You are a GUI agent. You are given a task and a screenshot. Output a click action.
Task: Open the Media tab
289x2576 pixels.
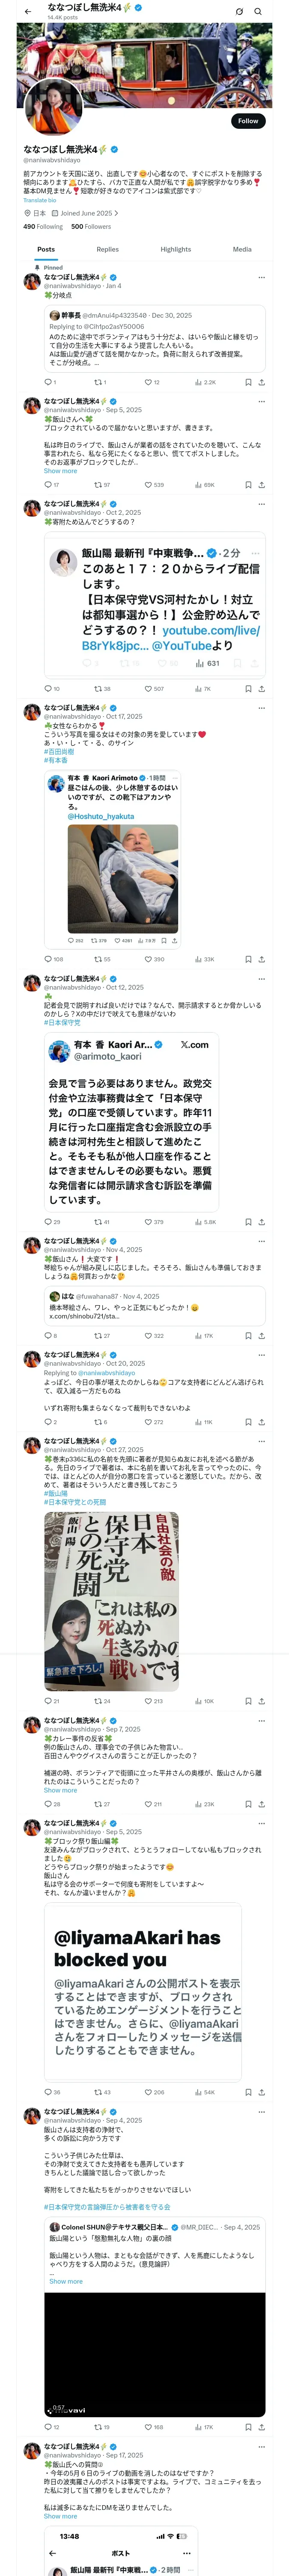tap(242, 249)
